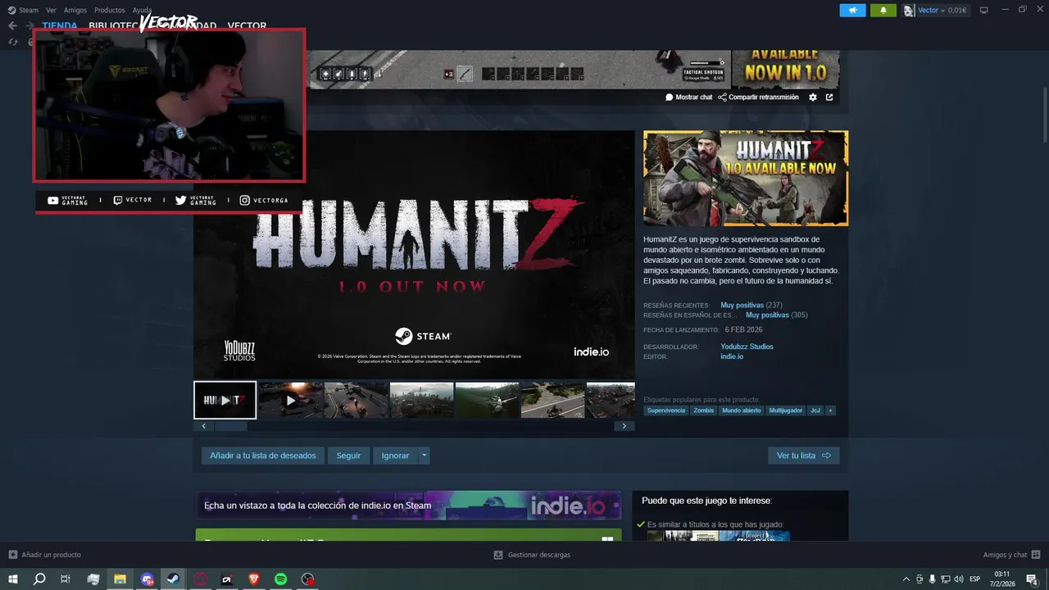Open broadcast settings gear icon
This screenshot has height=590, width=1049.
pyautogui.click(x=813, y=97)
